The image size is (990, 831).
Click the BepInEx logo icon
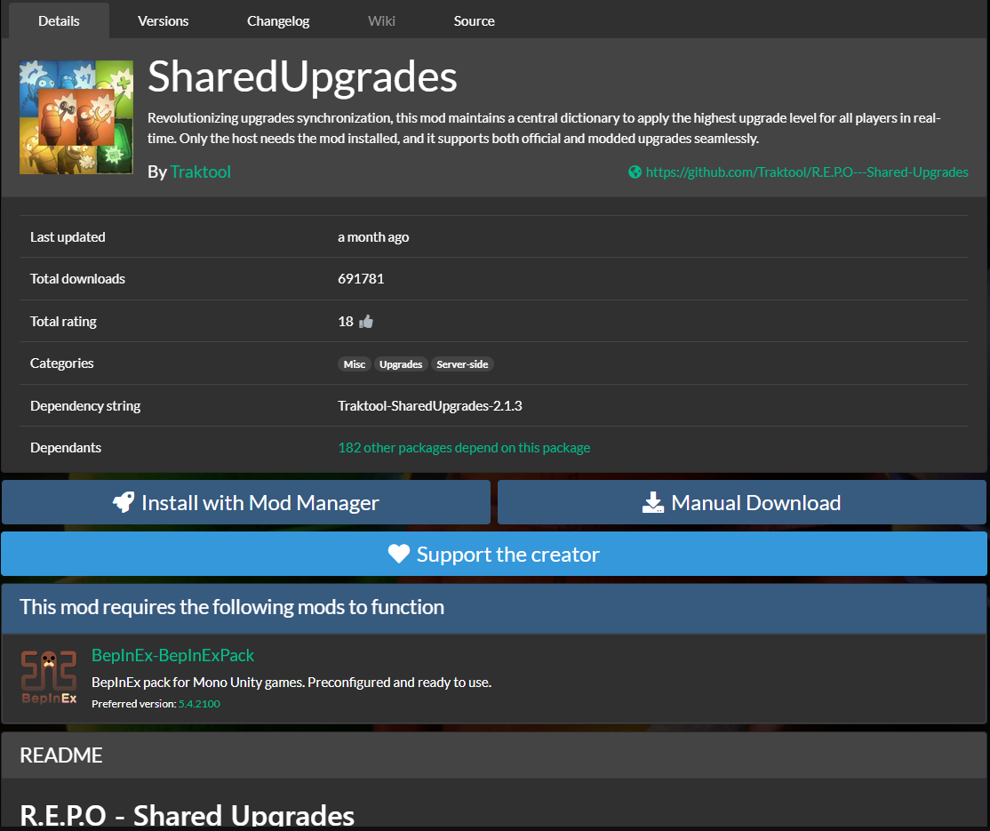(49, 677)
